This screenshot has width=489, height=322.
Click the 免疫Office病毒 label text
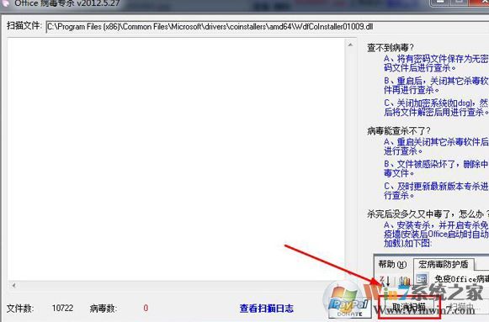[x=461, y=279]
